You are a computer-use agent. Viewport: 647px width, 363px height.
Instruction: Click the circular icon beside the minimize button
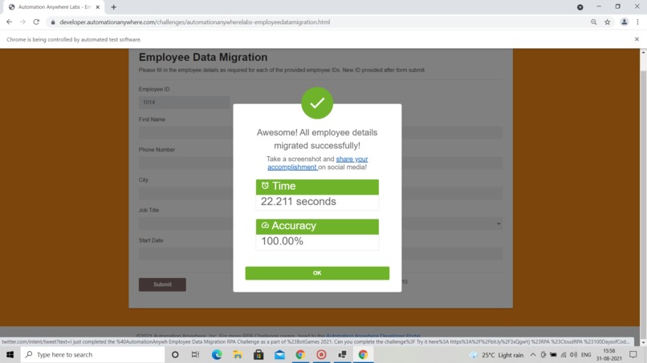pos(580,7)
